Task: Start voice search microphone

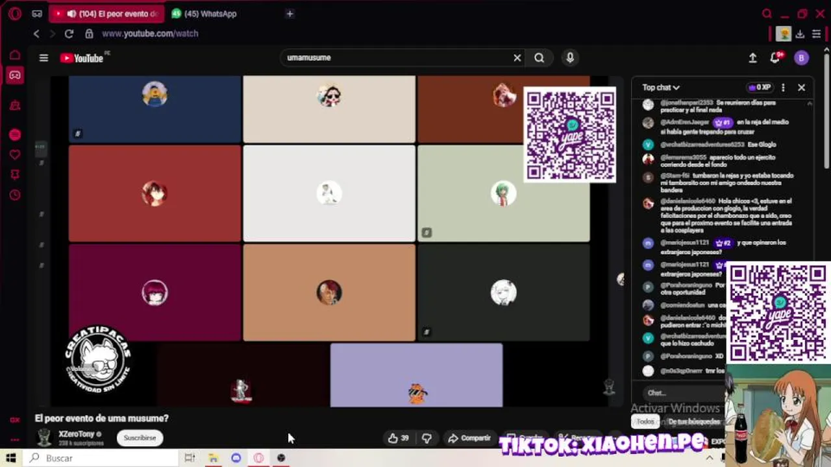Action: click(570, 58)
